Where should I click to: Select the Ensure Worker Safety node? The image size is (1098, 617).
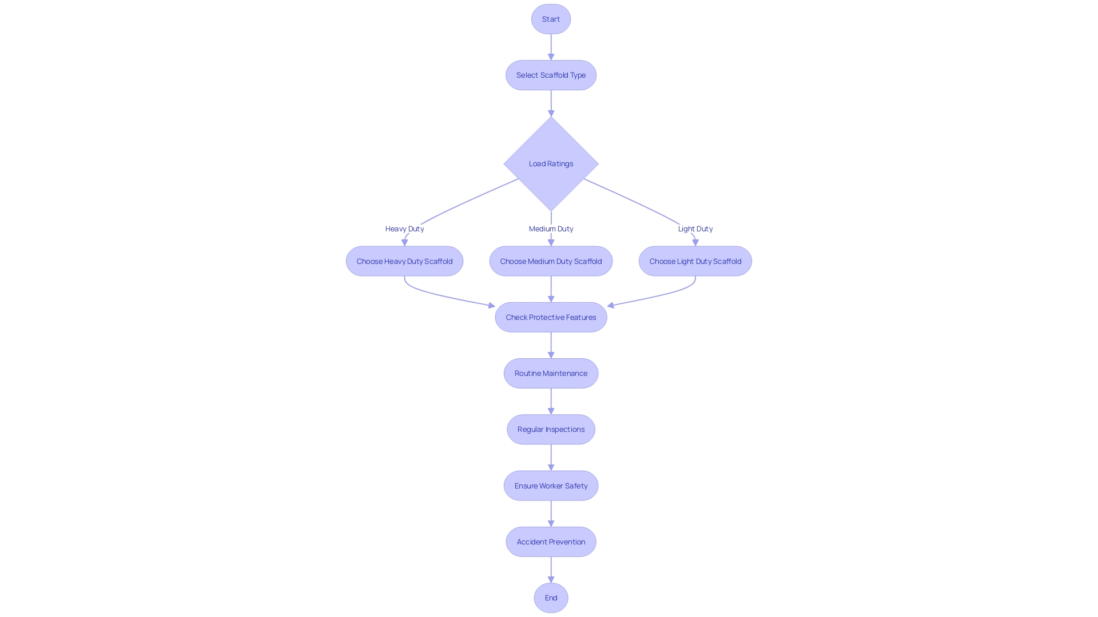[x=551, y=485]
